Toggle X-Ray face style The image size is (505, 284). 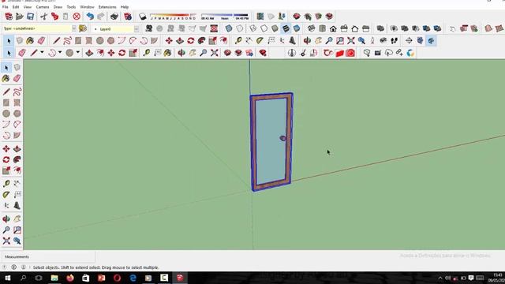click(x=229, y=28)
